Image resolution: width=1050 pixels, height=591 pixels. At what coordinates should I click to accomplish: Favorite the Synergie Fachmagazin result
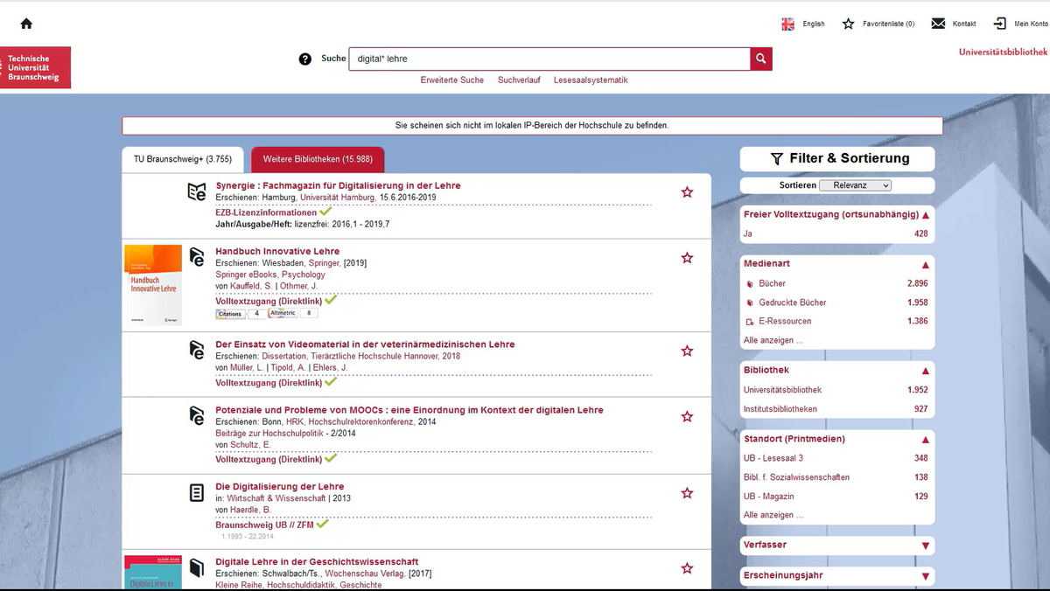[687, 192]
